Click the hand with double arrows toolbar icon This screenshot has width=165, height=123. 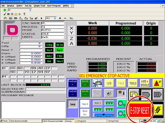point(26,18)
